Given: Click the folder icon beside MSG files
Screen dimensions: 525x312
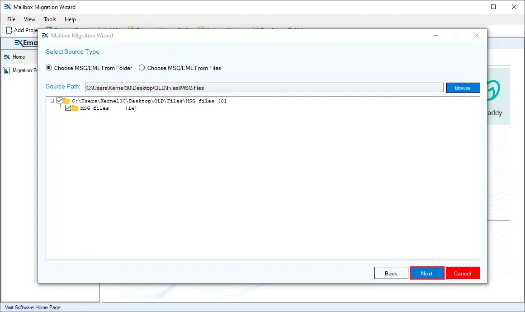Looking at the screenshot, I should click(74, 108).
